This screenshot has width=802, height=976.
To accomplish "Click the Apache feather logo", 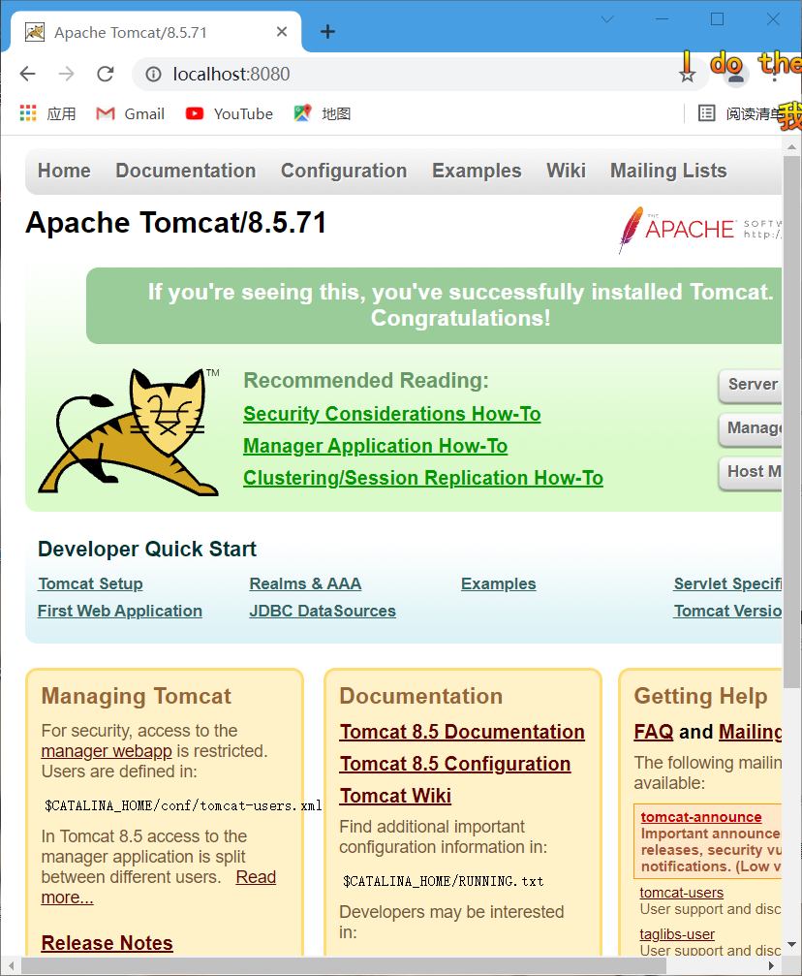I will pyautogui.click(x=700, y=230).
